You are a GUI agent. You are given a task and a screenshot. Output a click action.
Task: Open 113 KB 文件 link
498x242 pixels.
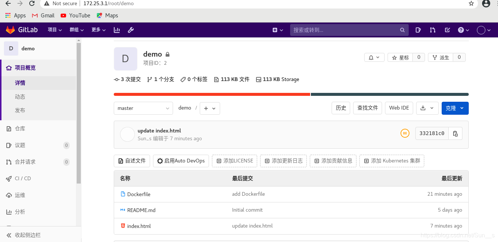232,79
